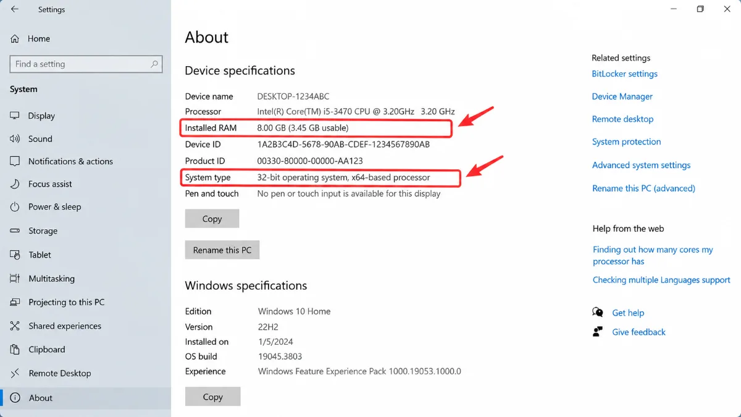Click the Clipboard icon
This screenshot has width=741, height=417.
(x=15, y=349)
